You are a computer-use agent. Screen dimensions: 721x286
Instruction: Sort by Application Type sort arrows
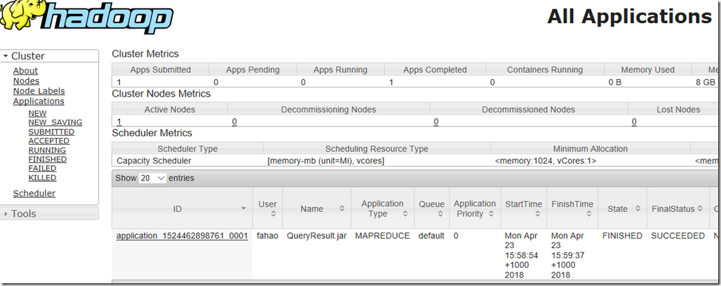pos(405,214)
